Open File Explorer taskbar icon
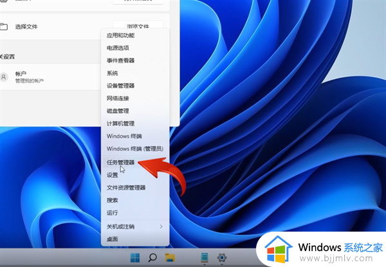Image resolution: width=386 pixels, height=267 pixels. tap(170, 257)
